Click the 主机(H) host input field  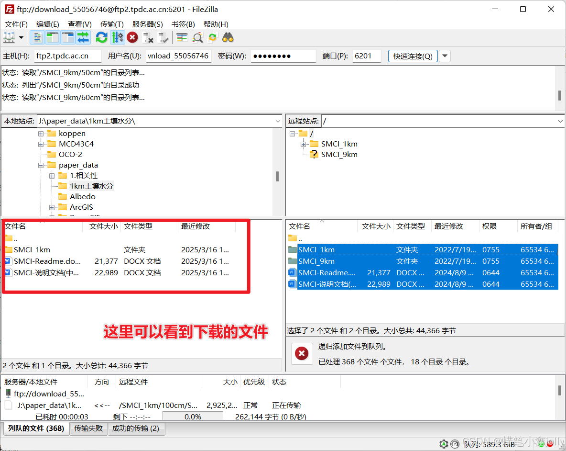coord(68,56)
